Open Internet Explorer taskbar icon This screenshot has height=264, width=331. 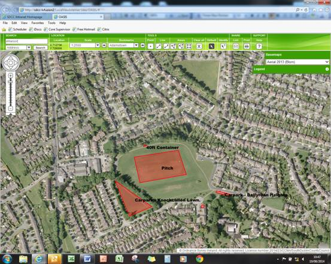[39, 259]
